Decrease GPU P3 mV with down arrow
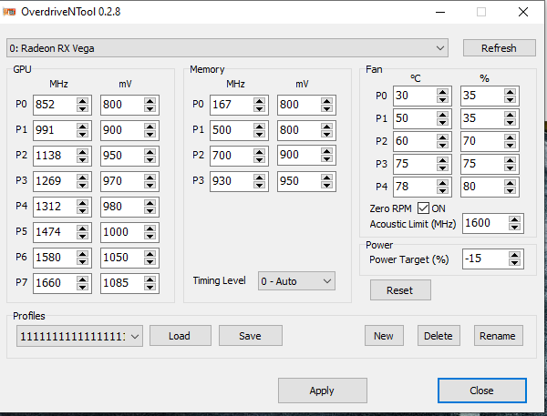The image size is (547, 416). click(x=150, y=185)
